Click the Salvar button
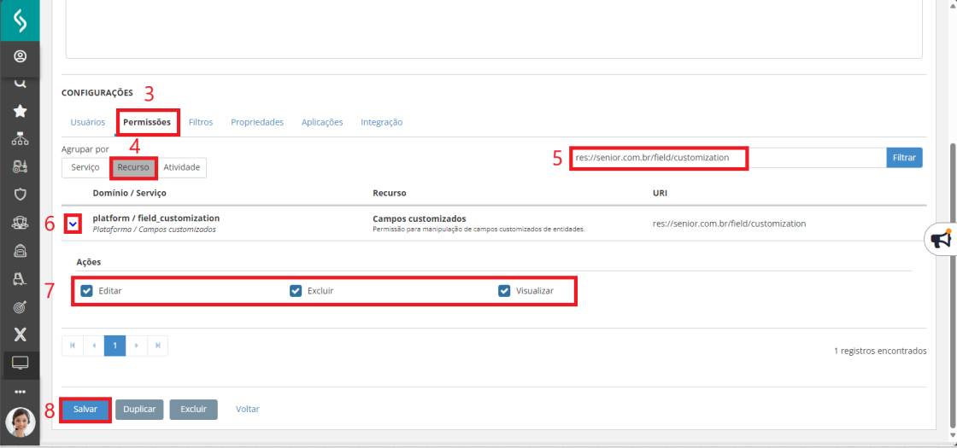This screenshot has width=957, height=448. pyautogui.click(x=85, y=410)
